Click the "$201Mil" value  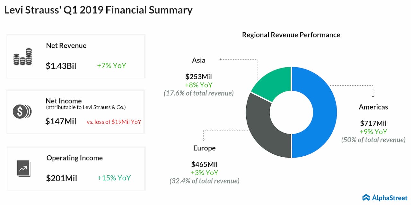tap(62, 178)
